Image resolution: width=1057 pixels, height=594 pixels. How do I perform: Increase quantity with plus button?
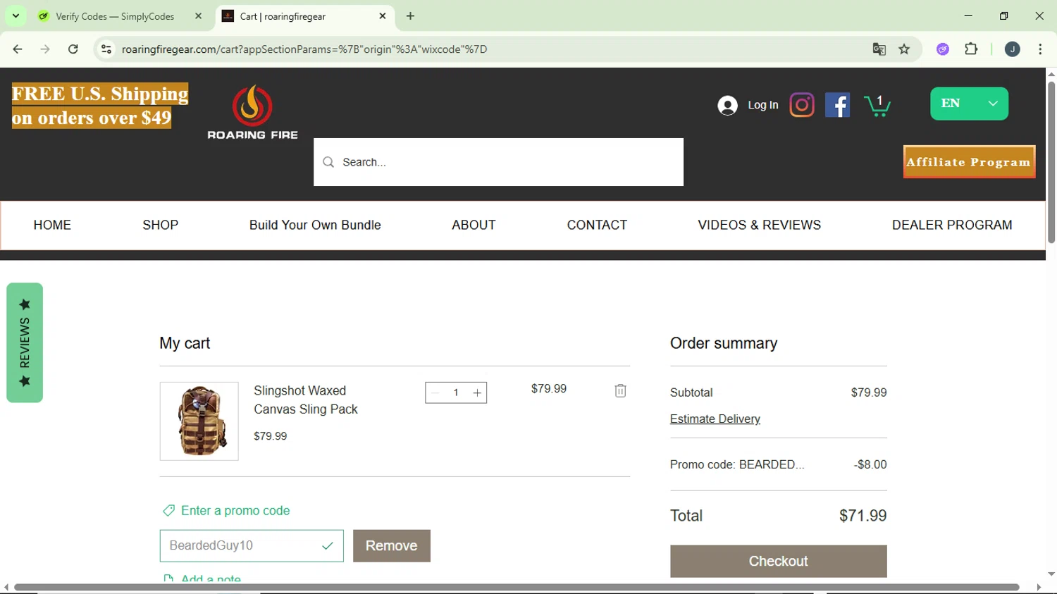477,393
